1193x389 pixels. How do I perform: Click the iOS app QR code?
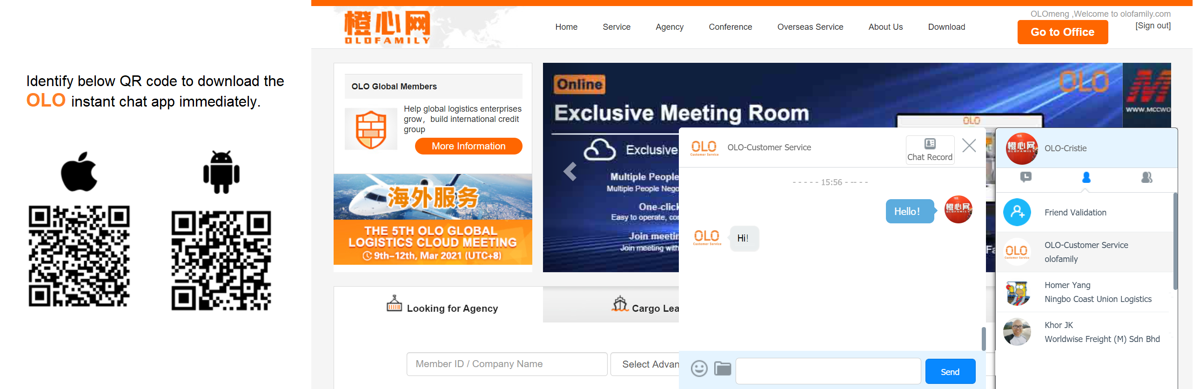(x=79, y=256)
